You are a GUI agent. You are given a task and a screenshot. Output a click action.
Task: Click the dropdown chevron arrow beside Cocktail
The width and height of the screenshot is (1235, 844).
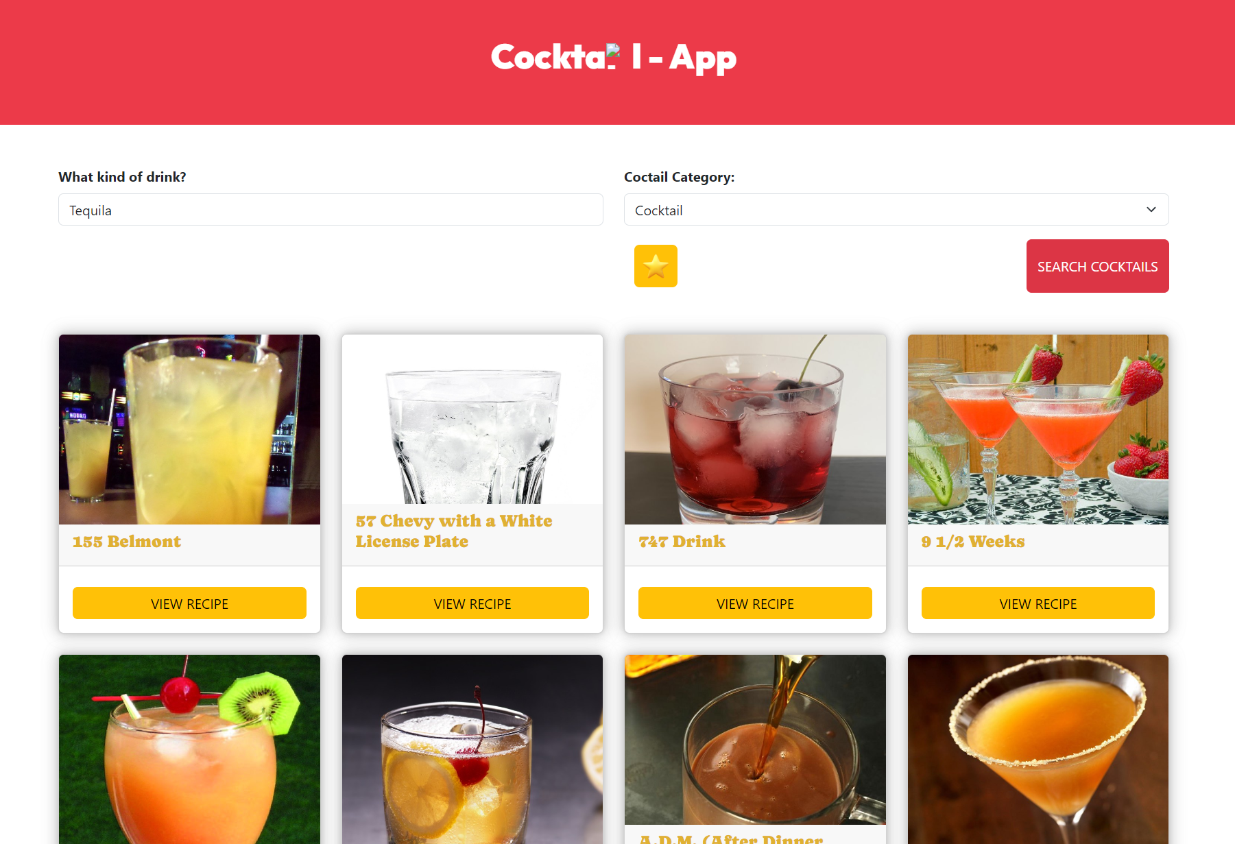(1151, 210)
